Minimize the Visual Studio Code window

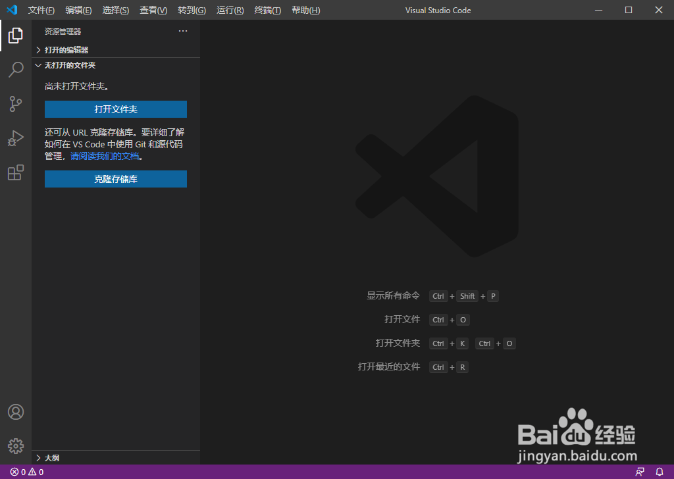(x=598, y=10)
